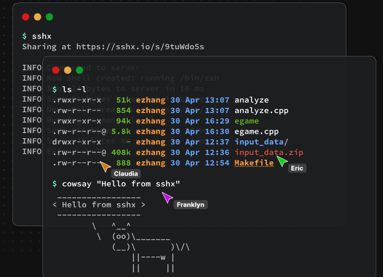Click the red close circle on the front terminal
Image resolution: width=383 pixels, height=277 pixels.
[56, 70]
